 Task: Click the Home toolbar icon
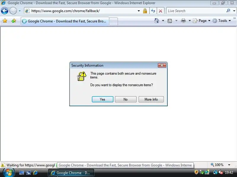[x=157, y=21]
